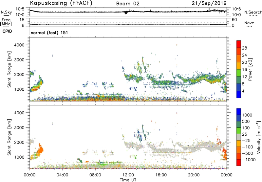Click the "N.Sky" legend label

6,12
